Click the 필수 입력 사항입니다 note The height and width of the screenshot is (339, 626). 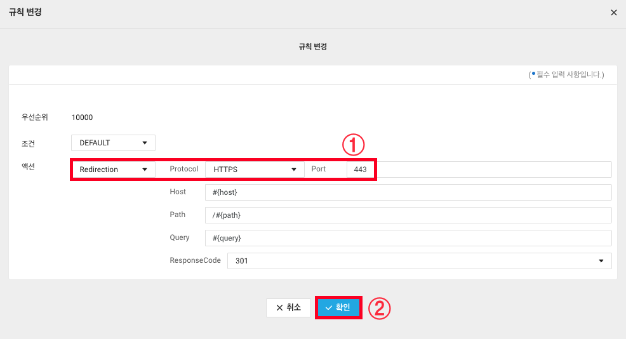(x=566, y=75)
